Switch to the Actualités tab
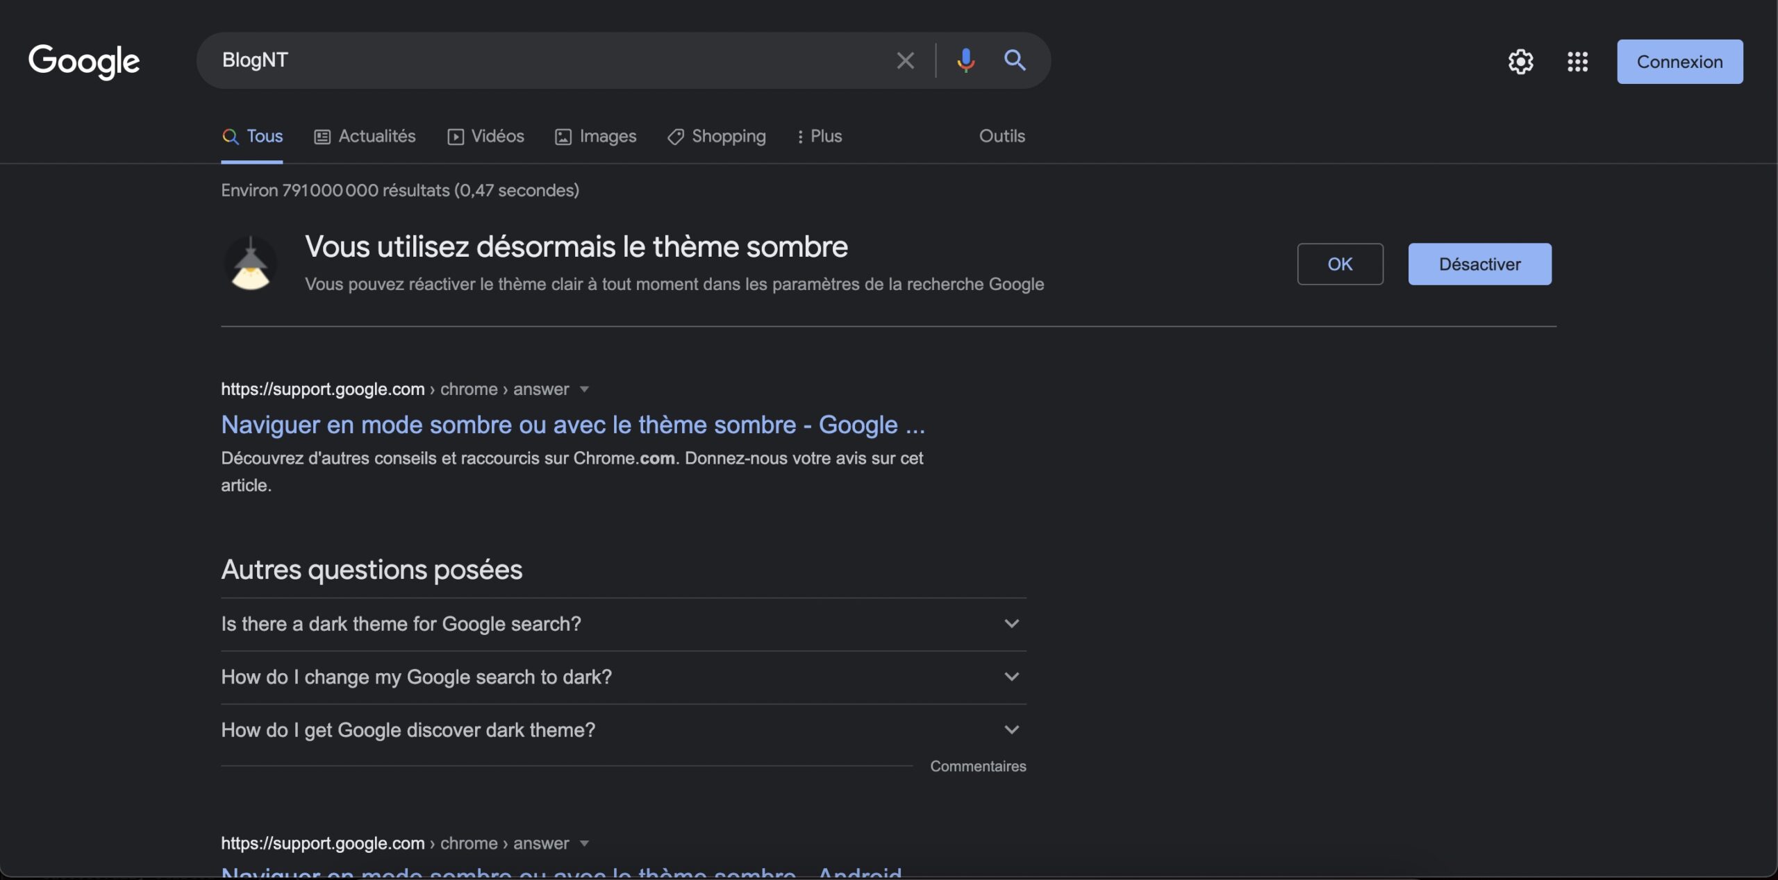The height and width of the screenshot is (880, 1778). tap(365, 136)
